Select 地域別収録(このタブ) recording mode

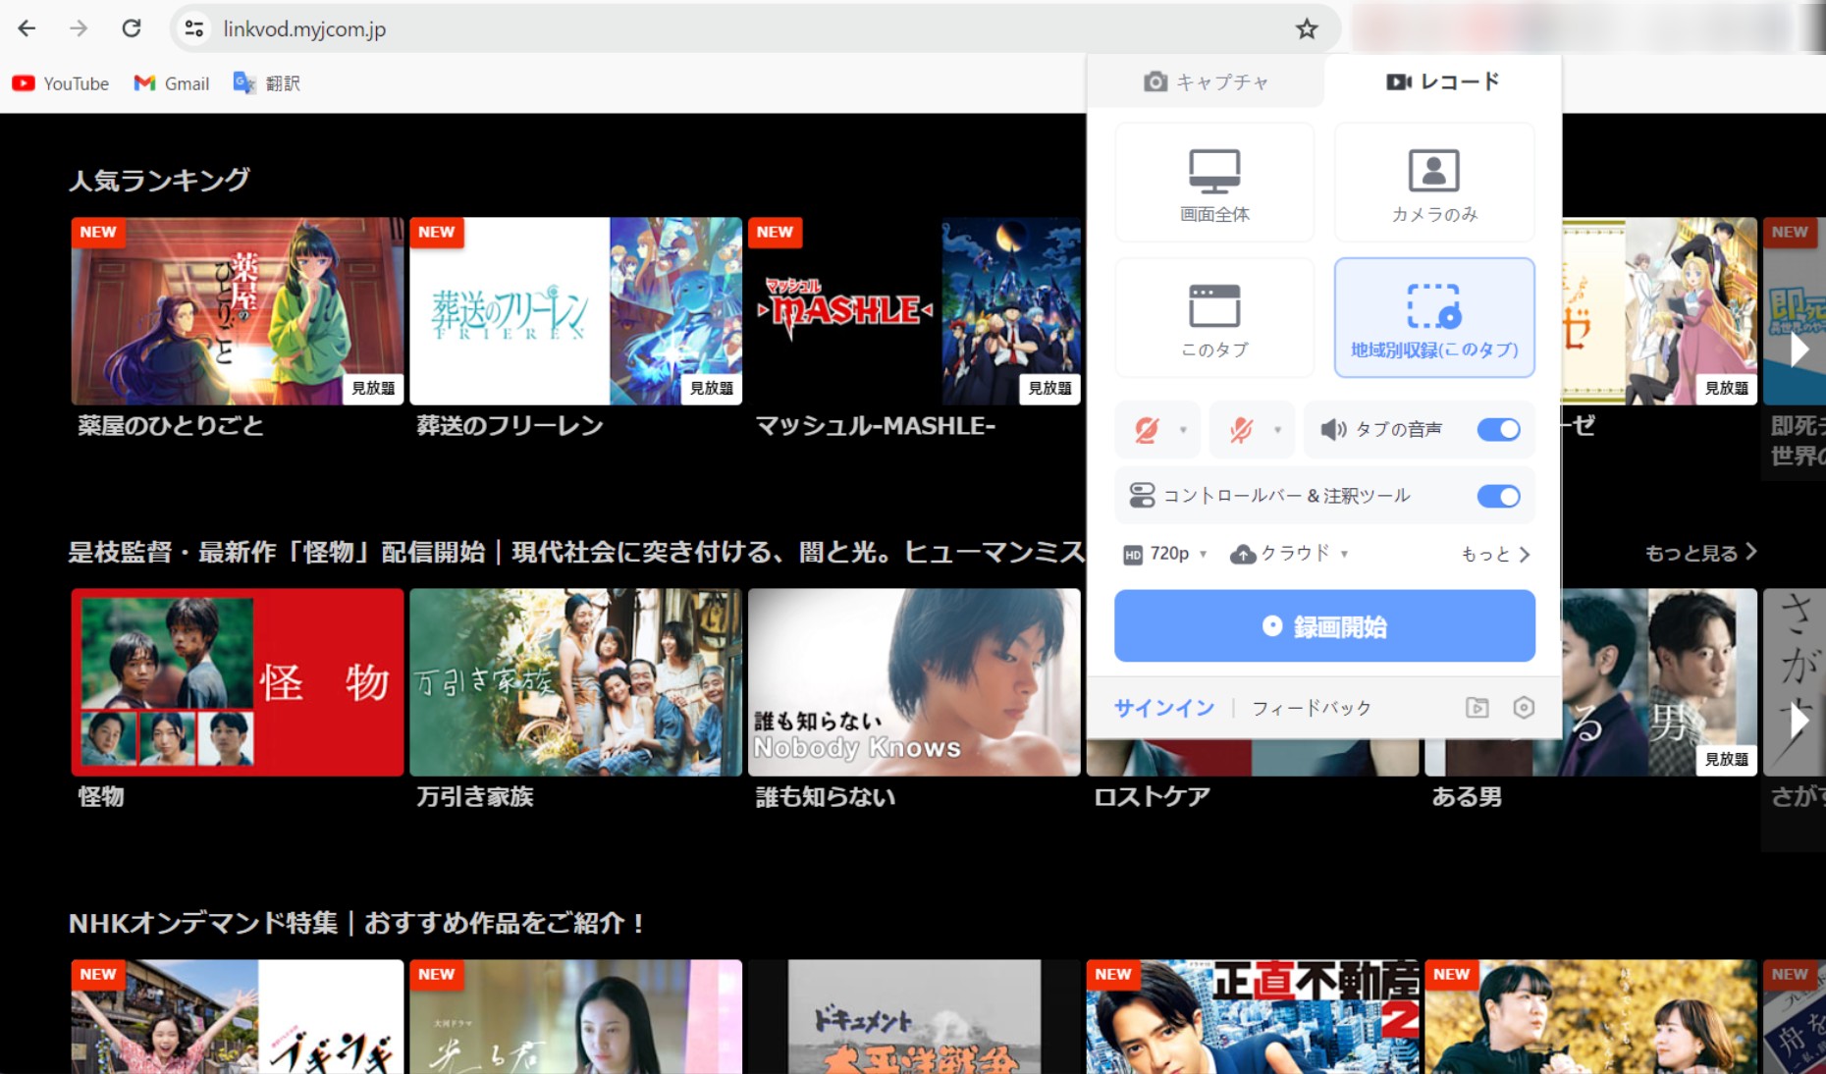[x=1434, y=318]
